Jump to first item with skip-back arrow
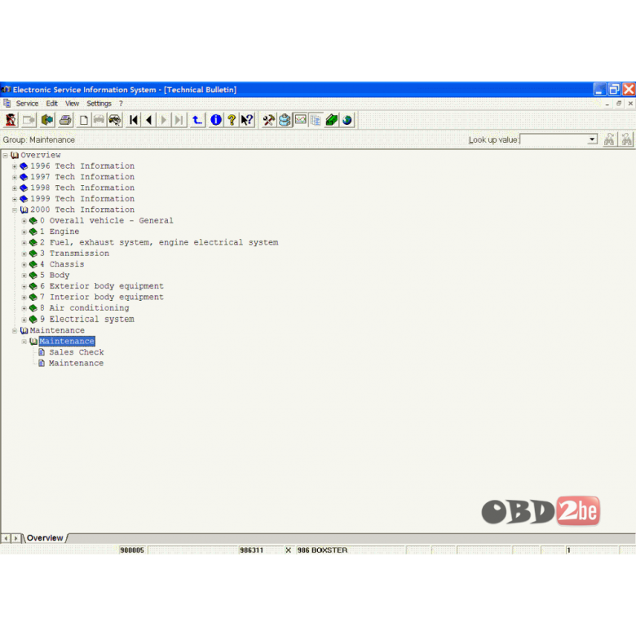The image size is (636, 636). tap(134, 120)
